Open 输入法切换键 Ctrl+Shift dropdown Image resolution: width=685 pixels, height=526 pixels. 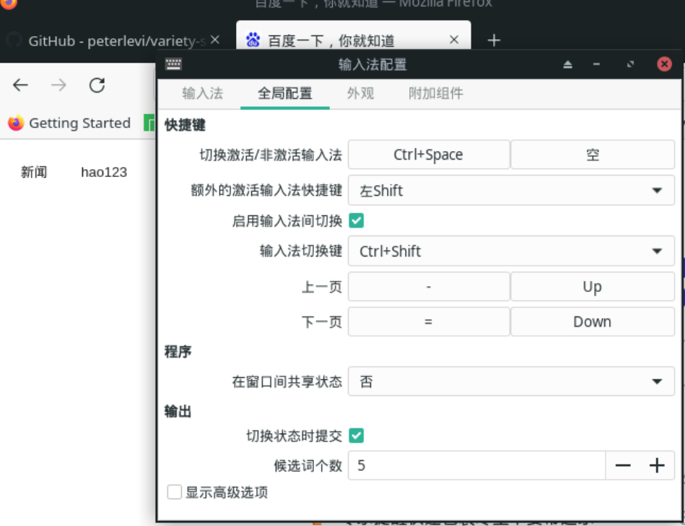pyautogui.click(x=511, y=251)
